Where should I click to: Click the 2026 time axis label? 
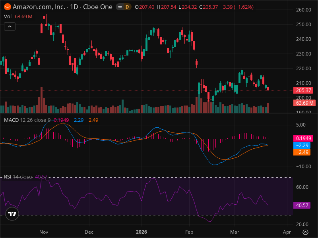pos(142,232)
